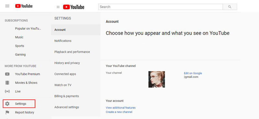Click the SUBSCRIPTIONS section header

16,21
